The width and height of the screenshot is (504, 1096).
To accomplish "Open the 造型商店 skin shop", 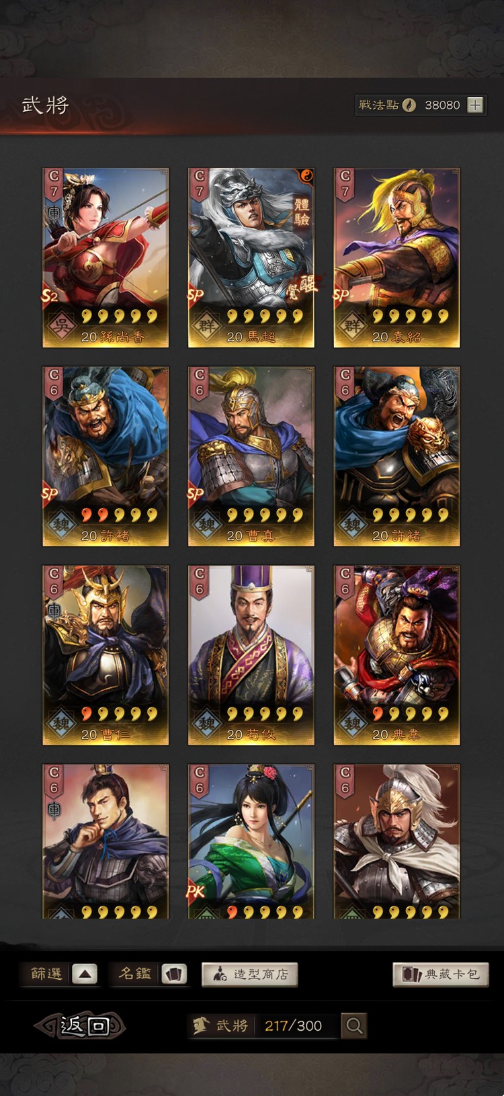I will click(249, 974).
